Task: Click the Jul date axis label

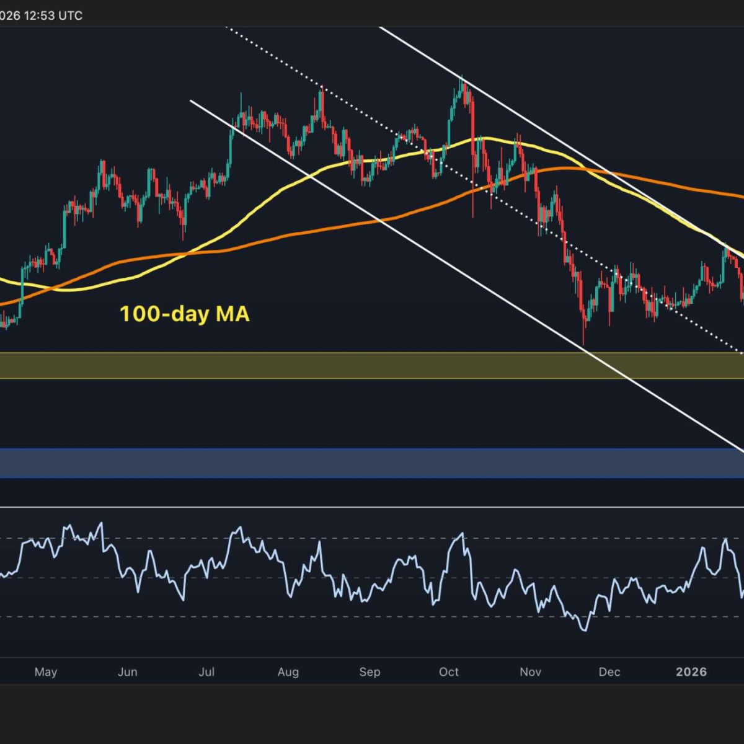Action: pyautogui.click(x=206, y=672)
